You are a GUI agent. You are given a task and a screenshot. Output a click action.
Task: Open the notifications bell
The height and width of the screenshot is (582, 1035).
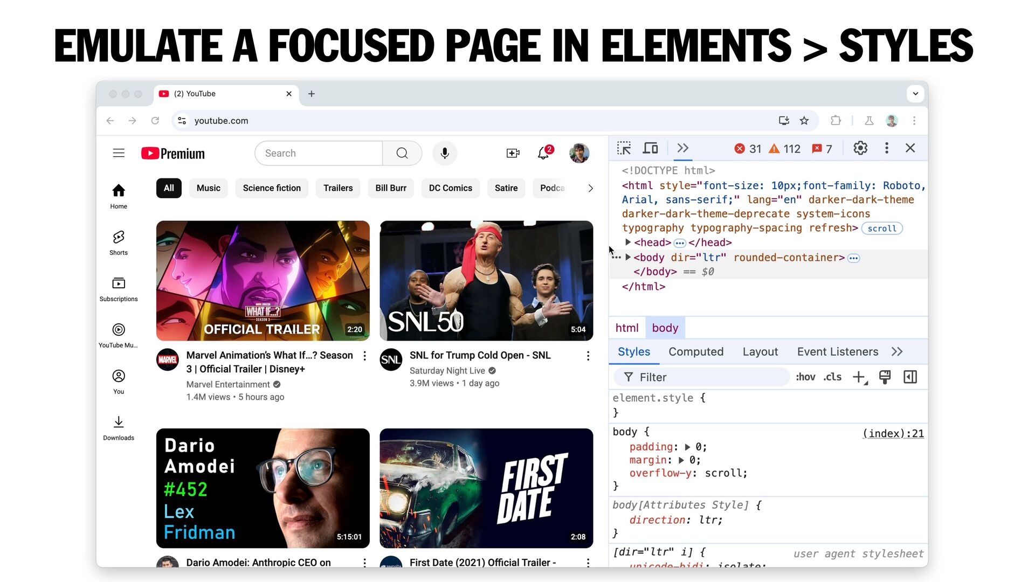click(544, 153)
